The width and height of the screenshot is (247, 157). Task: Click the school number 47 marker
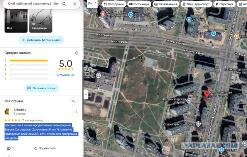coord(98,75)
